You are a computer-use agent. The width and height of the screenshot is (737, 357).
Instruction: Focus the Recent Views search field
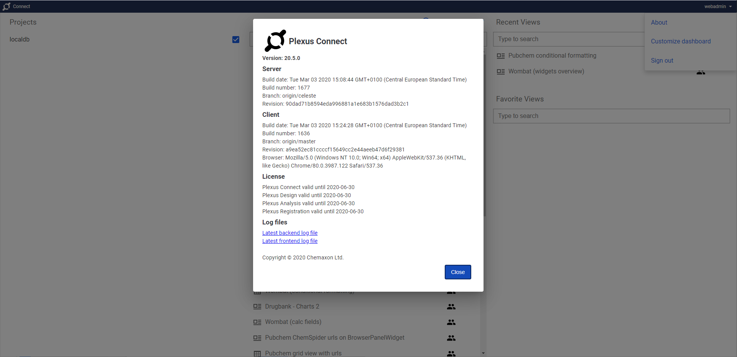[x=568, y=39]
